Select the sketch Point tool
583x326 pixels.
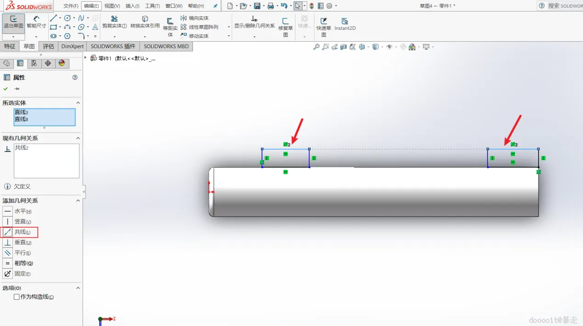coord(95,36)
